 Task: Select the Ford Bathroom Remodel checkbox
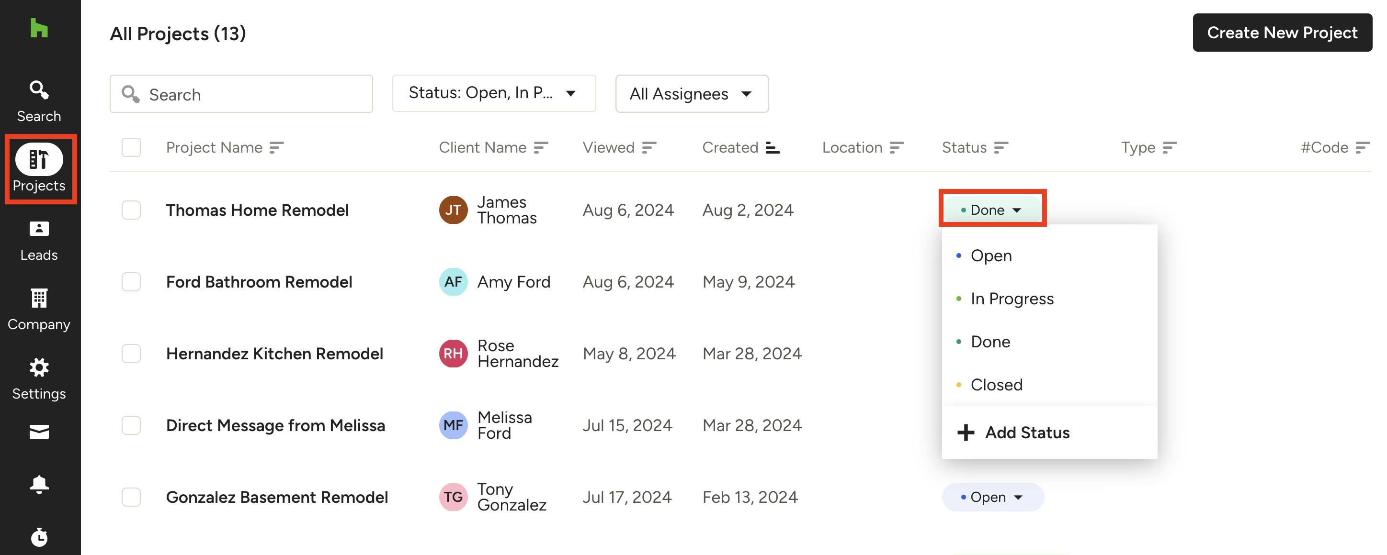pos(131,282)
